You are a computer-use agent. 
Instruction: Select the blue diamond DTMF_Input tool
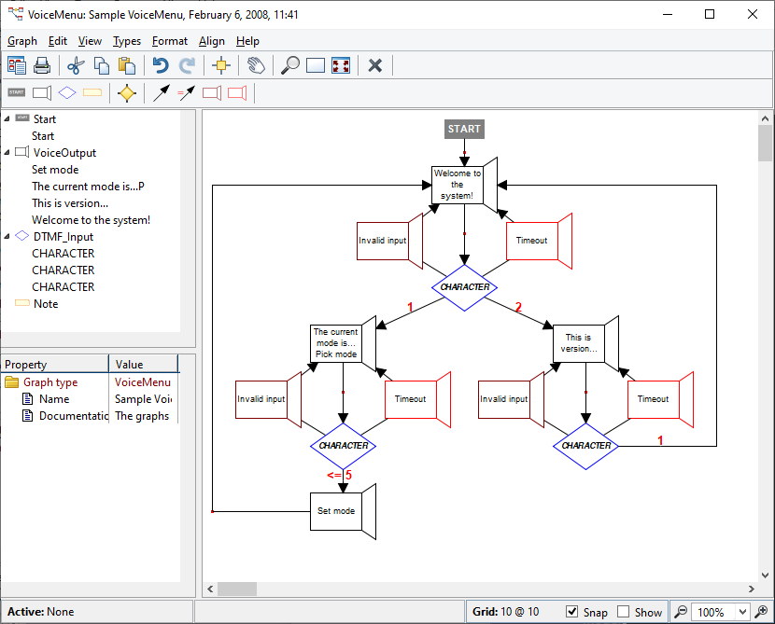coord(66,92)
